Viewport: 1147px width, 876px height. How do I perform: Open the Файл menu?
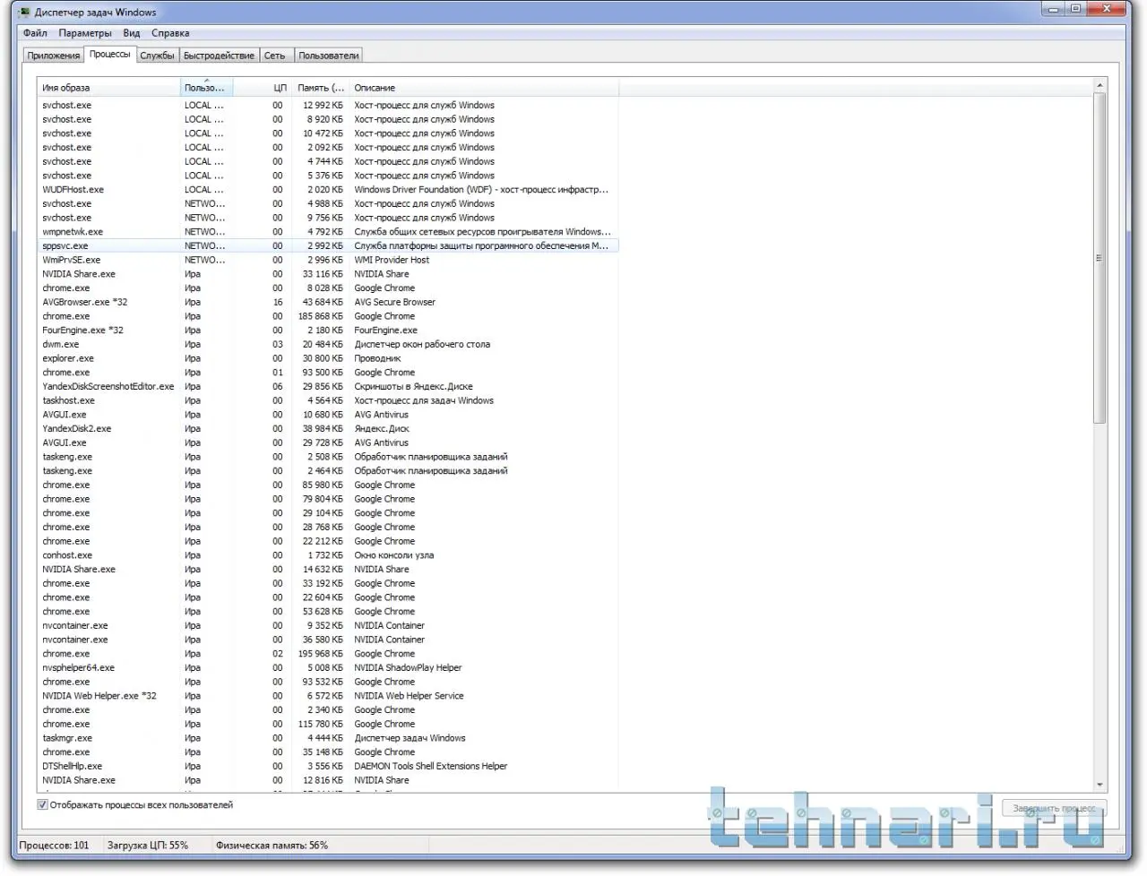tap(36, 33)
